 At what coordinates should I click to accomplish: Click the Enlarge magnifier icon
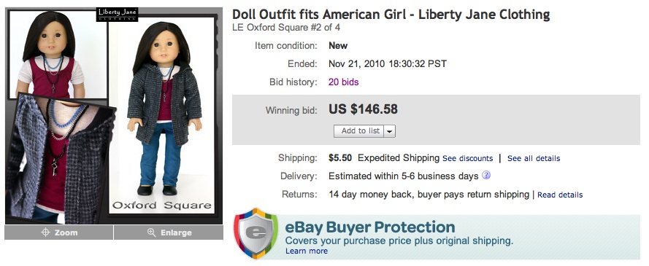(152, 232)
